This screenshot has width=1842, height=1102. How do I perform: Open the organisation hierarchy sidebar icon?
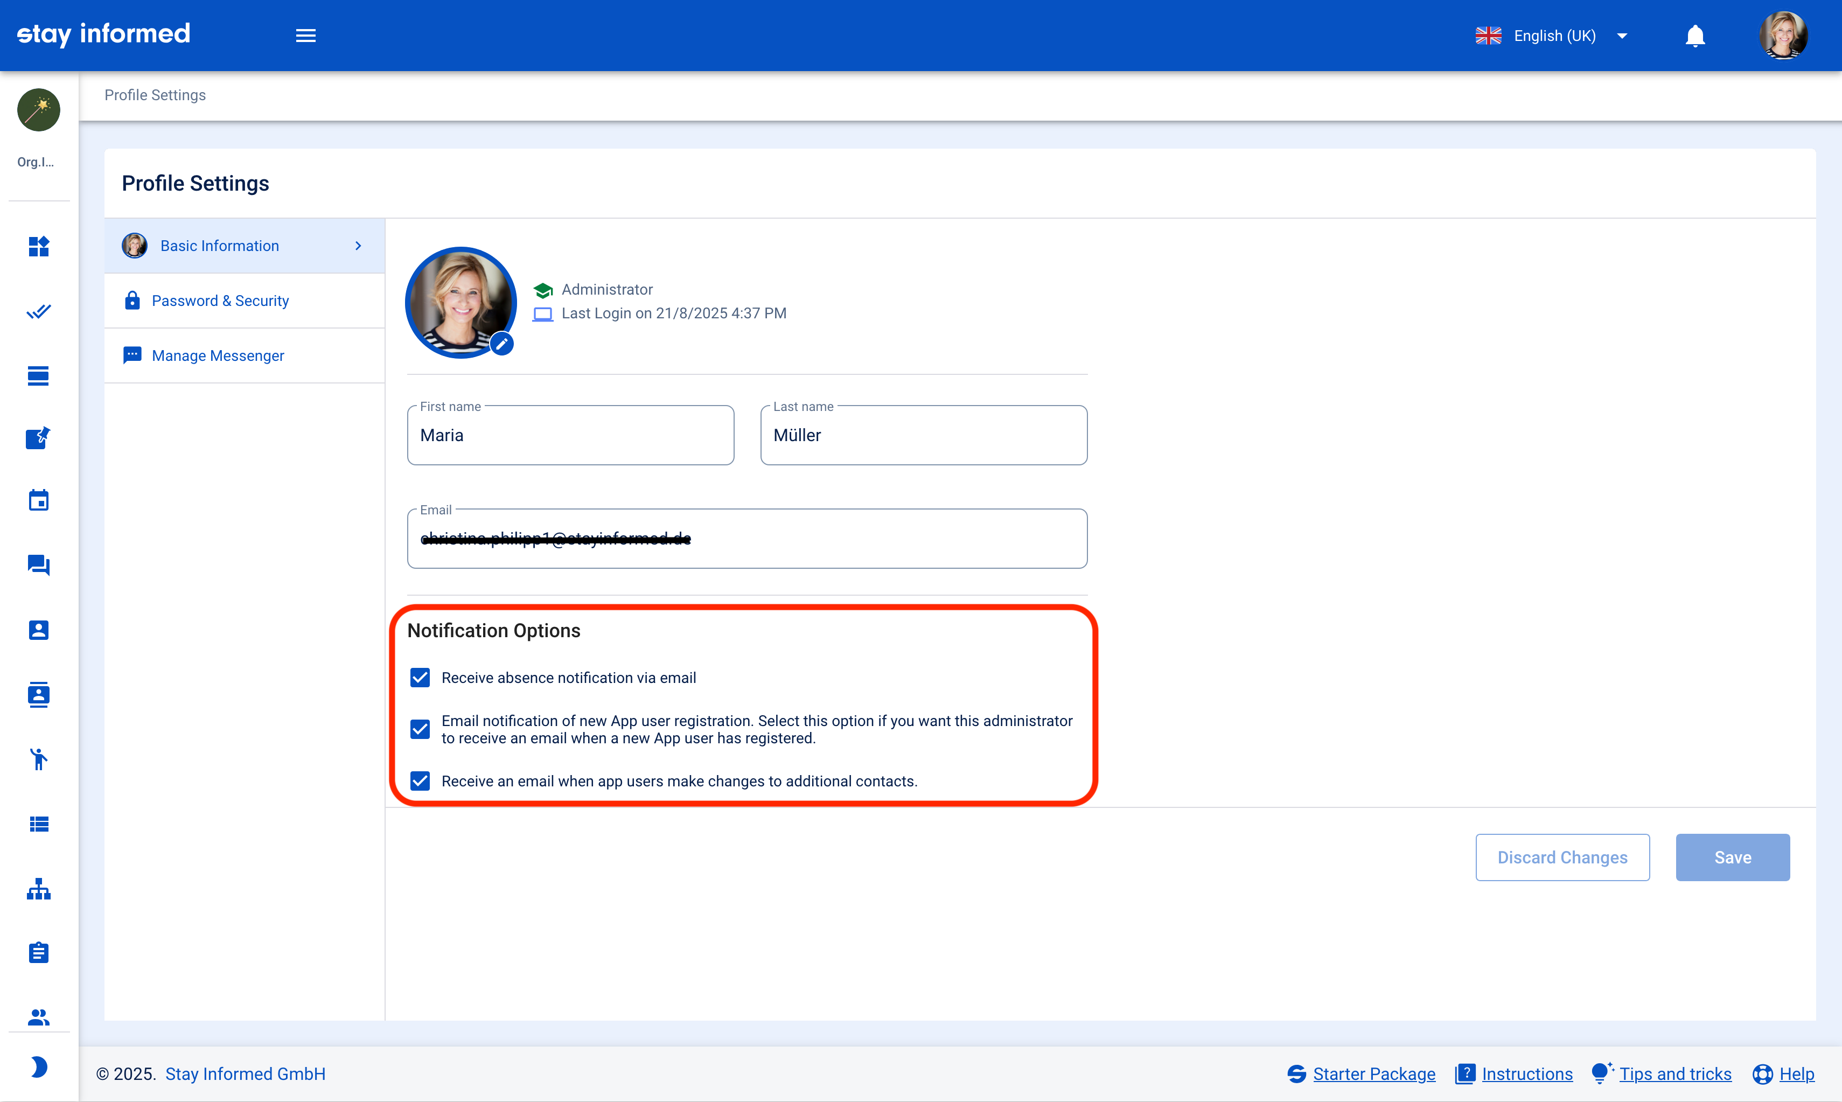[39, 889]
